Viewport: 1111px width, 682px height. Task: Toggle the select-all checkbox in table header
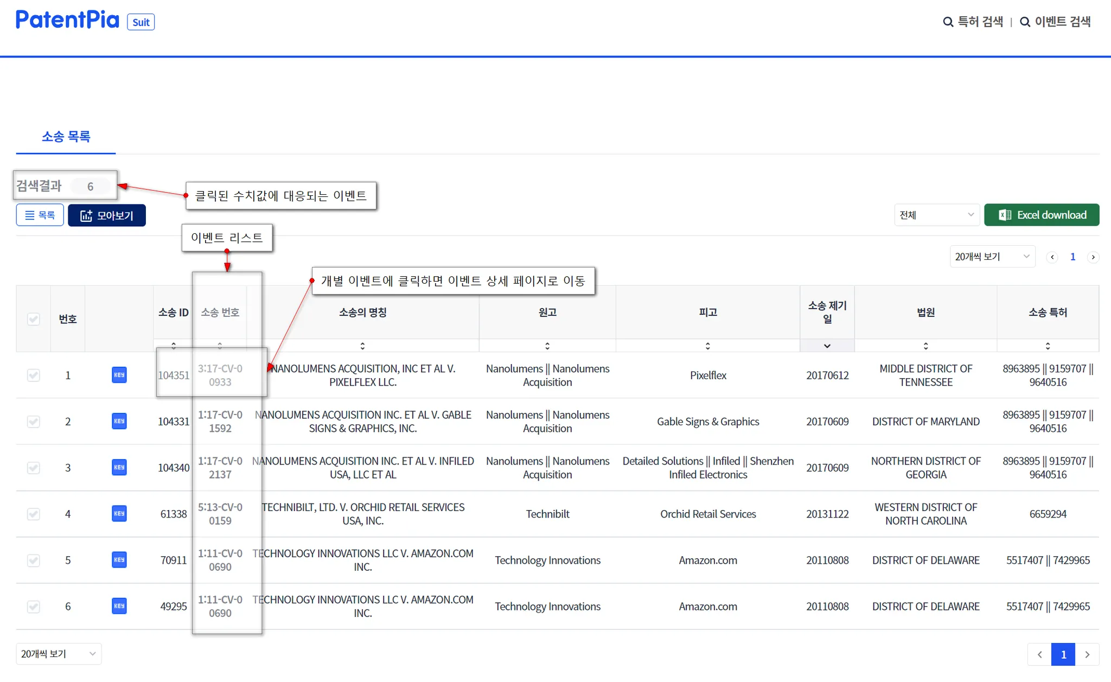[x=34, y=318]
